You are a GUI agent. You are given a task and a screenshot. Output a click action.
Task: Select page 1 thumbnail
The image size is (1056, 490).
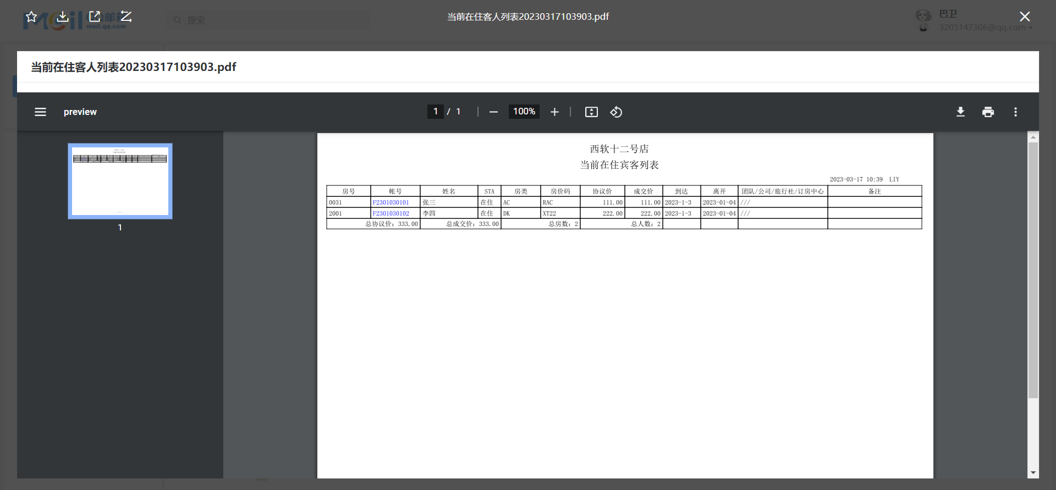pyautogui.click(x=120, y=181)
